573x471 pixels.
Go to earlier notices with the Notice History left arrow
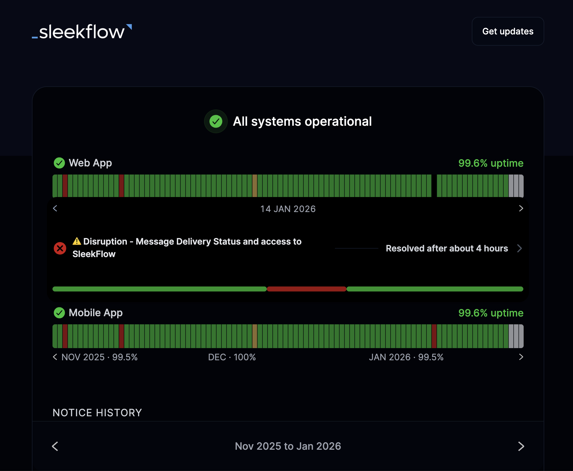pyautogui.click(x=55, y=446)
